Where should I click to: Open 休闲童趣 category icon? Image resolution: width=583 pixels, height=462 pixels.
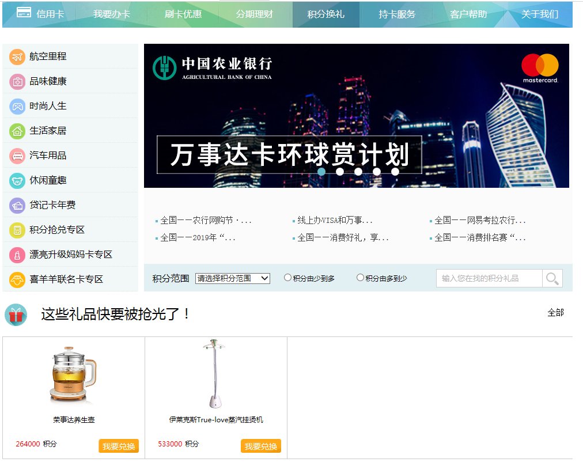pos(15,180)
